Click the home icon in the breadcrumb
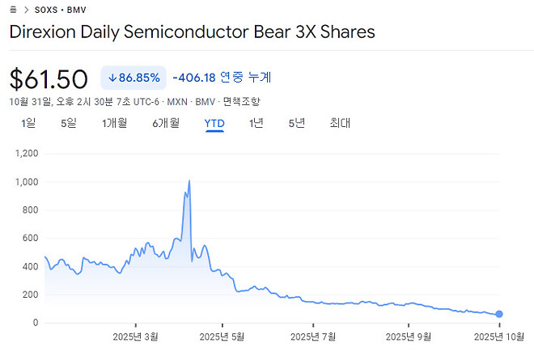Viewport: 534px width, 356px height. click(x=14, y=9)
